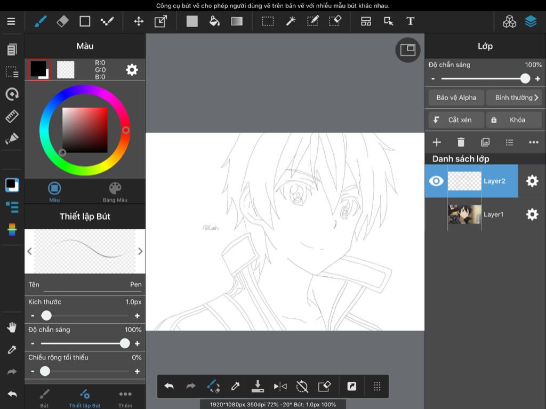Select the operation cursor tool
546x409 pixels.
point(388,21)
